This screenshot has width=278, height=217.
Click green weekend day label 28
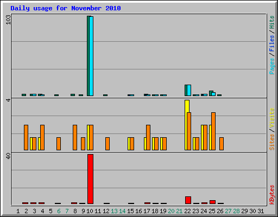pos(236,211)
